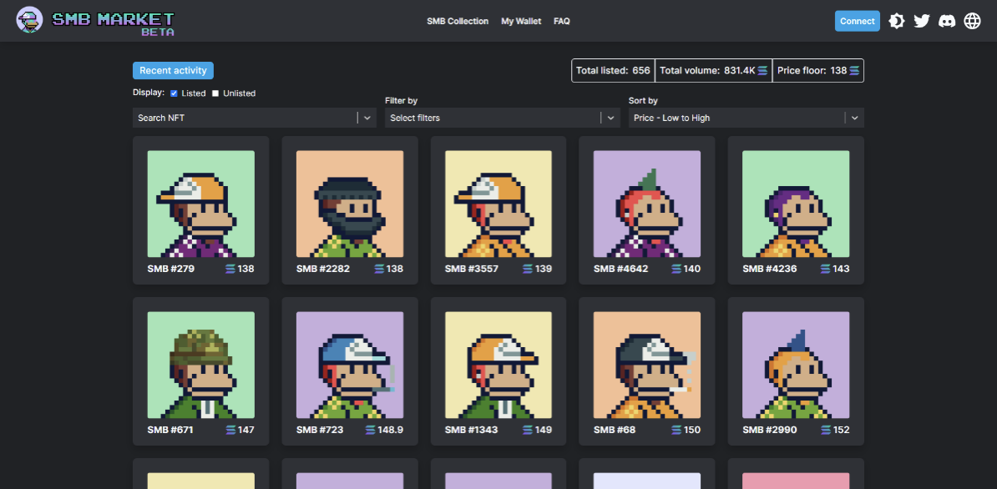Type in the Search NFT field
Viewport: 997px width, 489px height.
(245, 118)
